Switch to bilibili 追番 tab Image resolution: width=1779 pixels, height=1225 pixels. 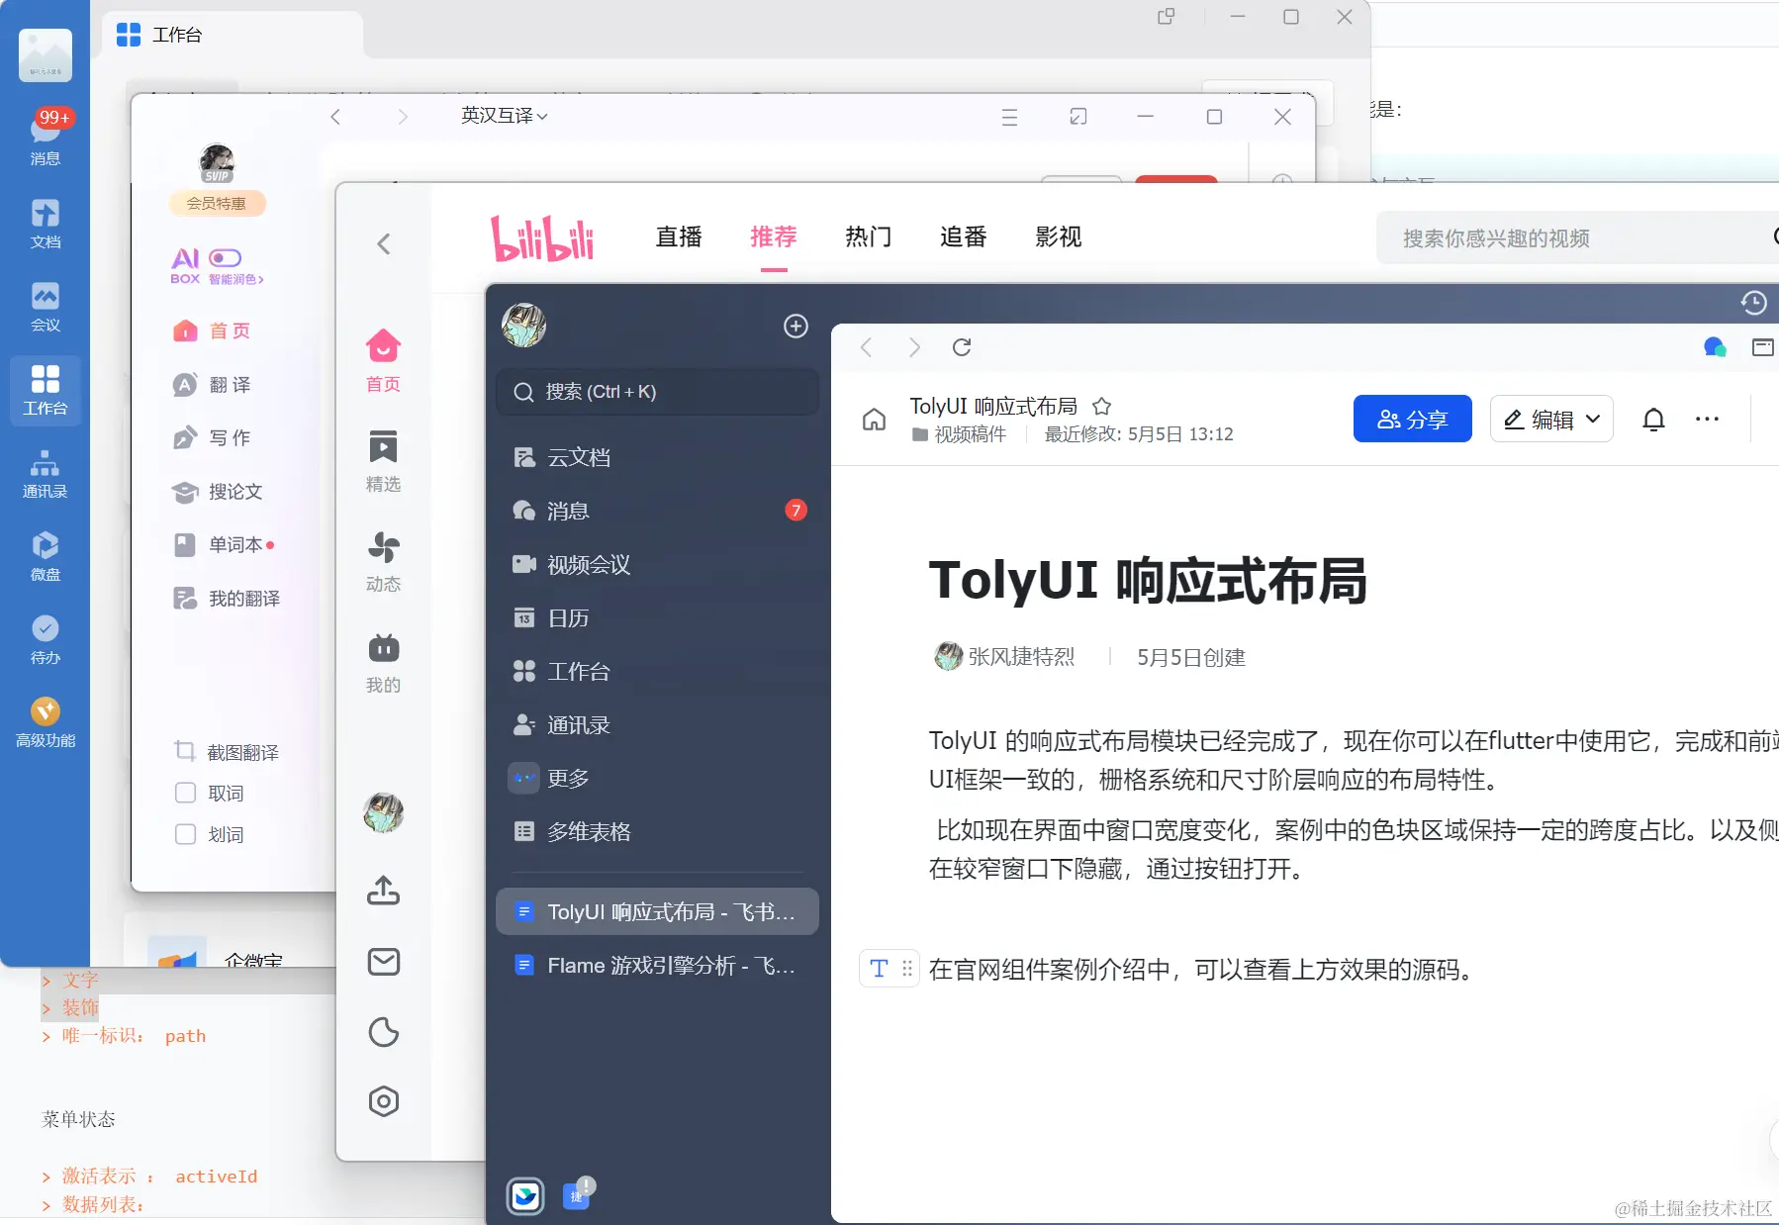(964, 236)
